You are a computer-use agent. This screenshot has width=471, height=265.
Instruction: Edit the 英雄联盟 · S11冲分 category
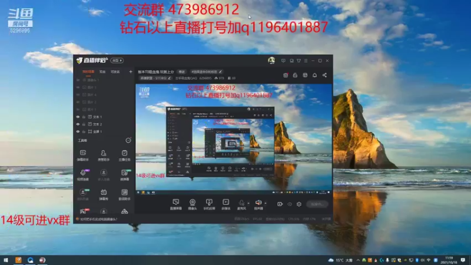click(155, 78)
